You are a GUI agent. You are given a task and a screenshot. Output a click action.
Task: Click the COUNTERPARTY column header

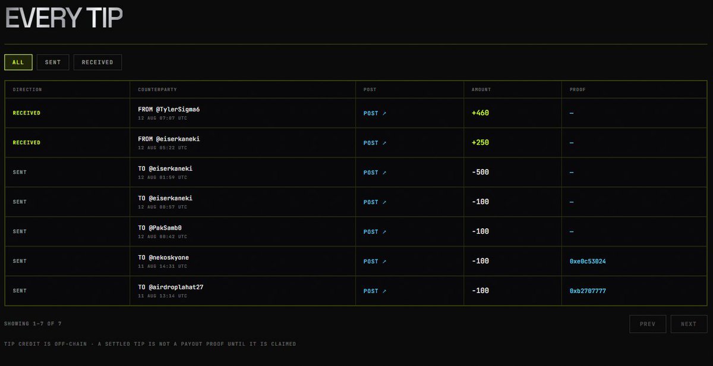pos(157,90)
